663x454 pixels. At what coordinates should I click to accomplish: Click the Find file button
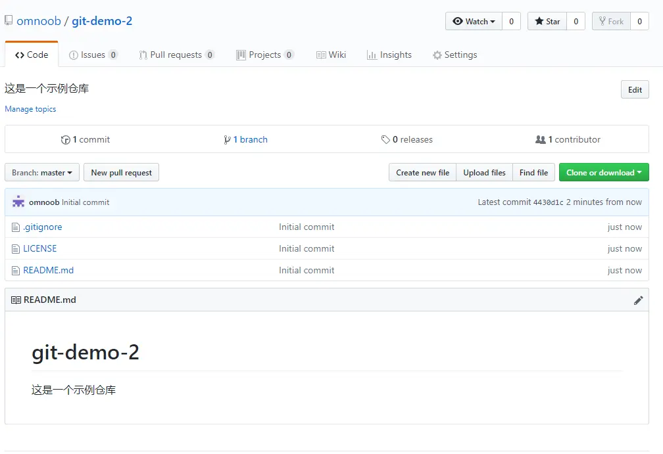(x=533, y=172)
